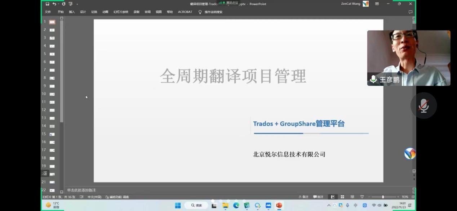Screen dimensions: 457x211
Task: Show hidden system tray icons chevron
Action: coord(329,205)
